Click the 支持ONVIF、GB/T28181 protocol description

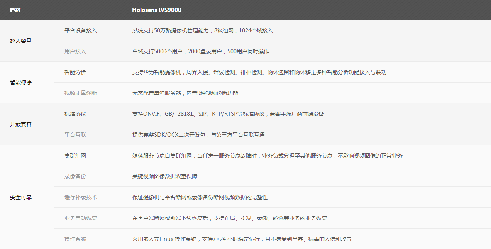click(228, 114)
